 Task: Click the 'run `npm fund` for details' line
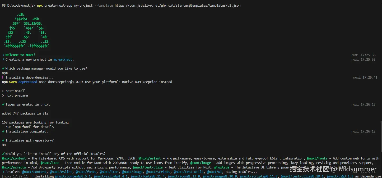[x=30, y=127]
